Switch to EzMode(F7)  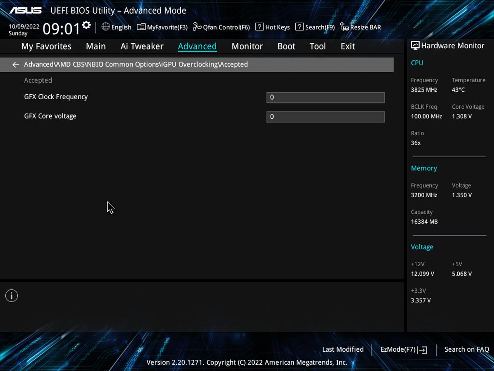point(398,349)
